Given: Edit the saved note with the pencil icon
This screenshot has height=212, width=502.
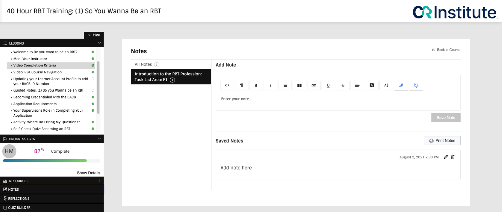Looking at the screenshot, I should pyautogui.click(x=446, y=157).
